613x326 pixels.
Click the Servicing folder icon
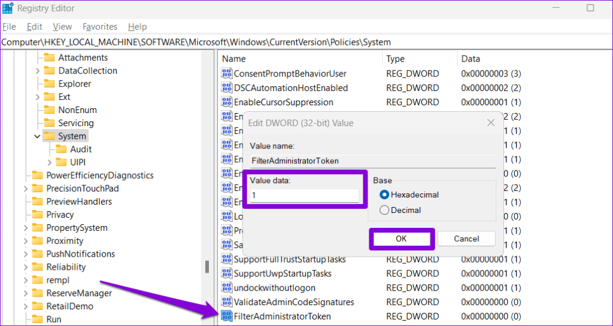pos(49,123)
